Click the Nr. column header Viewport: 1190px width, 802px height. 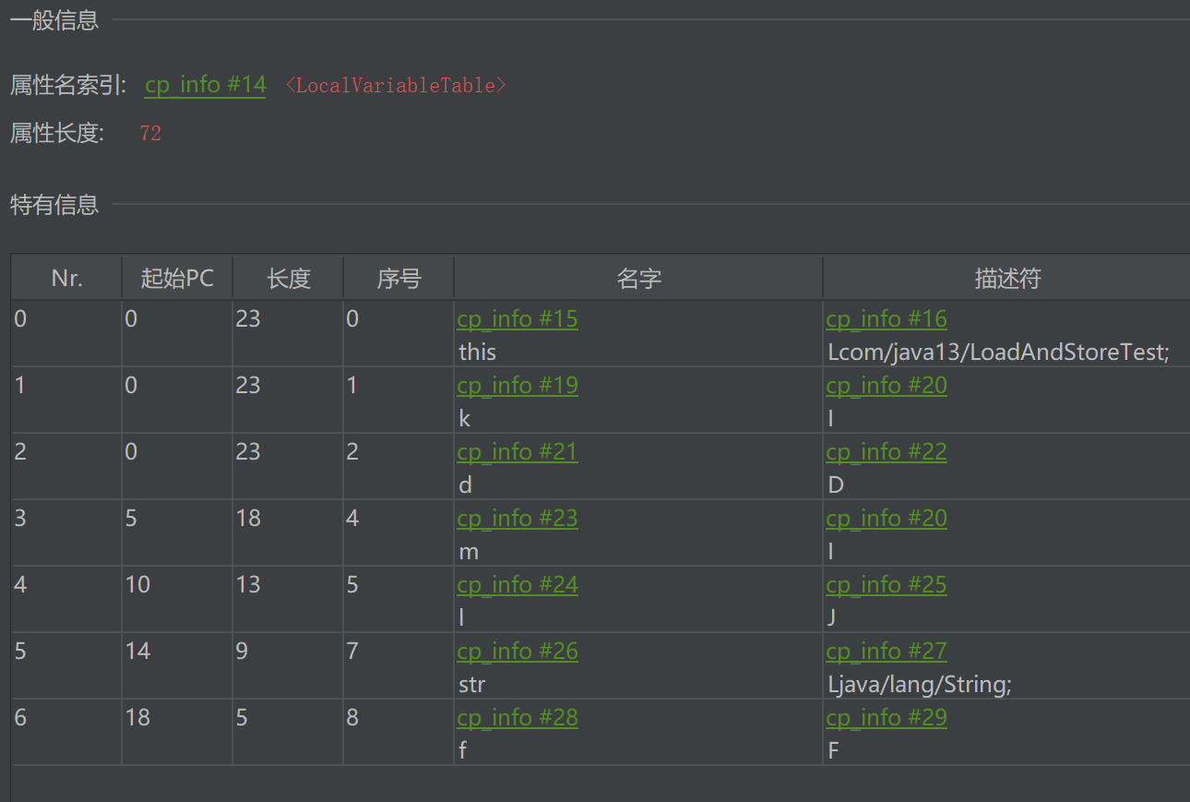(x=66, y=278)
